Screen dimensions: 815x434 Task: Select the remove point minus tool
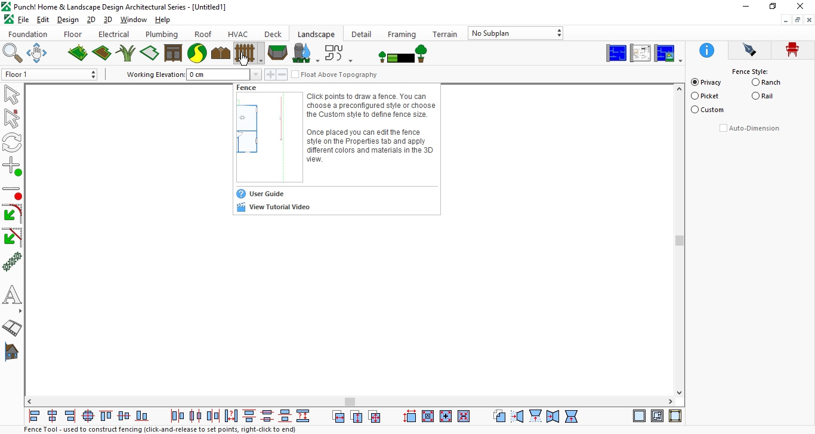click(x=12, y=191)
